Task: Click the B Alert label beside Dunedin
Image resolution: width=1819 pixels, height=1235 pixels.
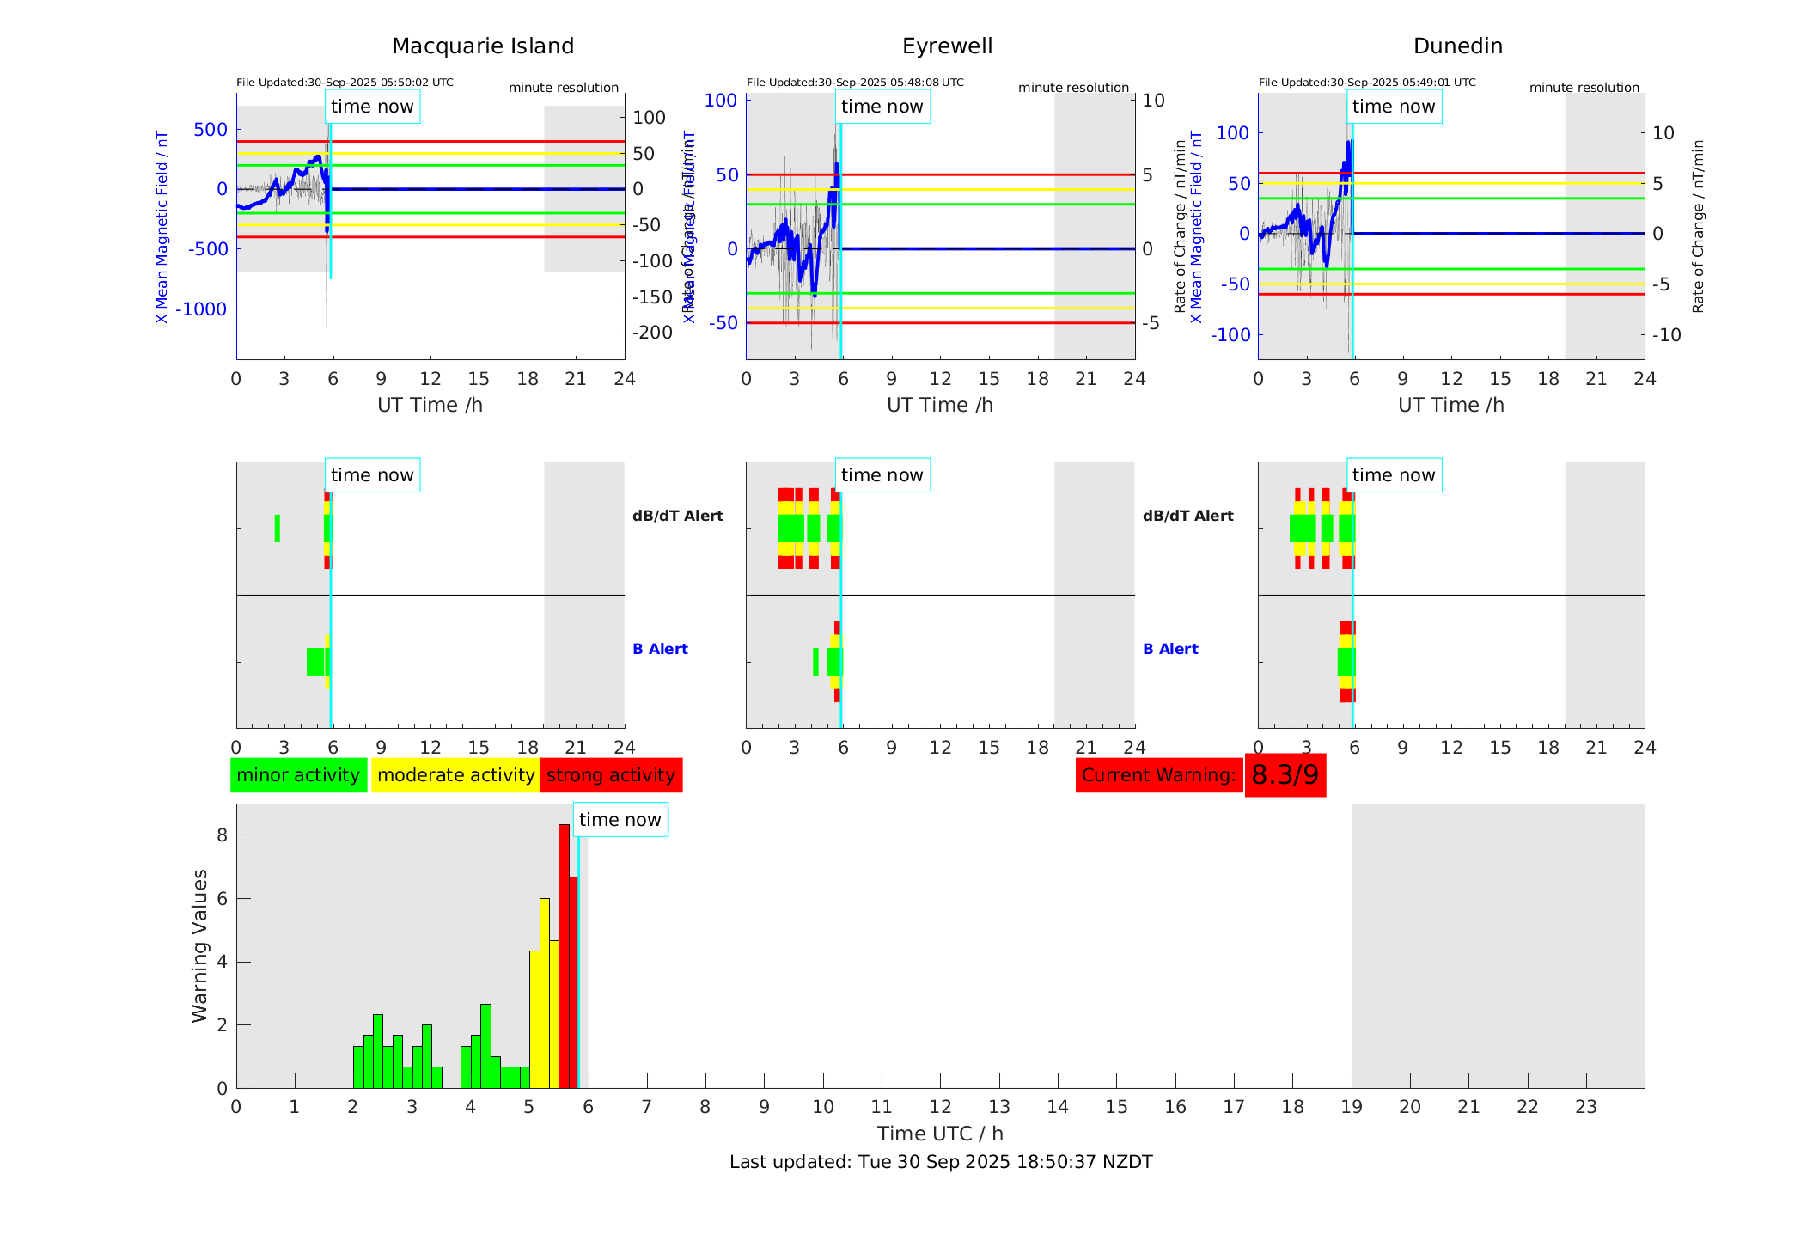Action: (x=1170, y=649)
